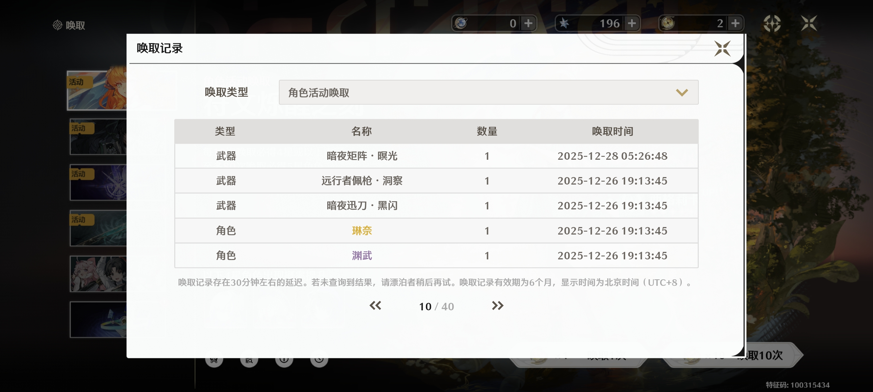
Task: Add more Astrite with plus button
Action: click(528, 24)
